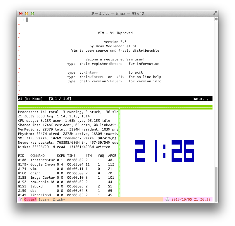Click the COMMAND column header
235x226 pixels.
tap(37, 156)
